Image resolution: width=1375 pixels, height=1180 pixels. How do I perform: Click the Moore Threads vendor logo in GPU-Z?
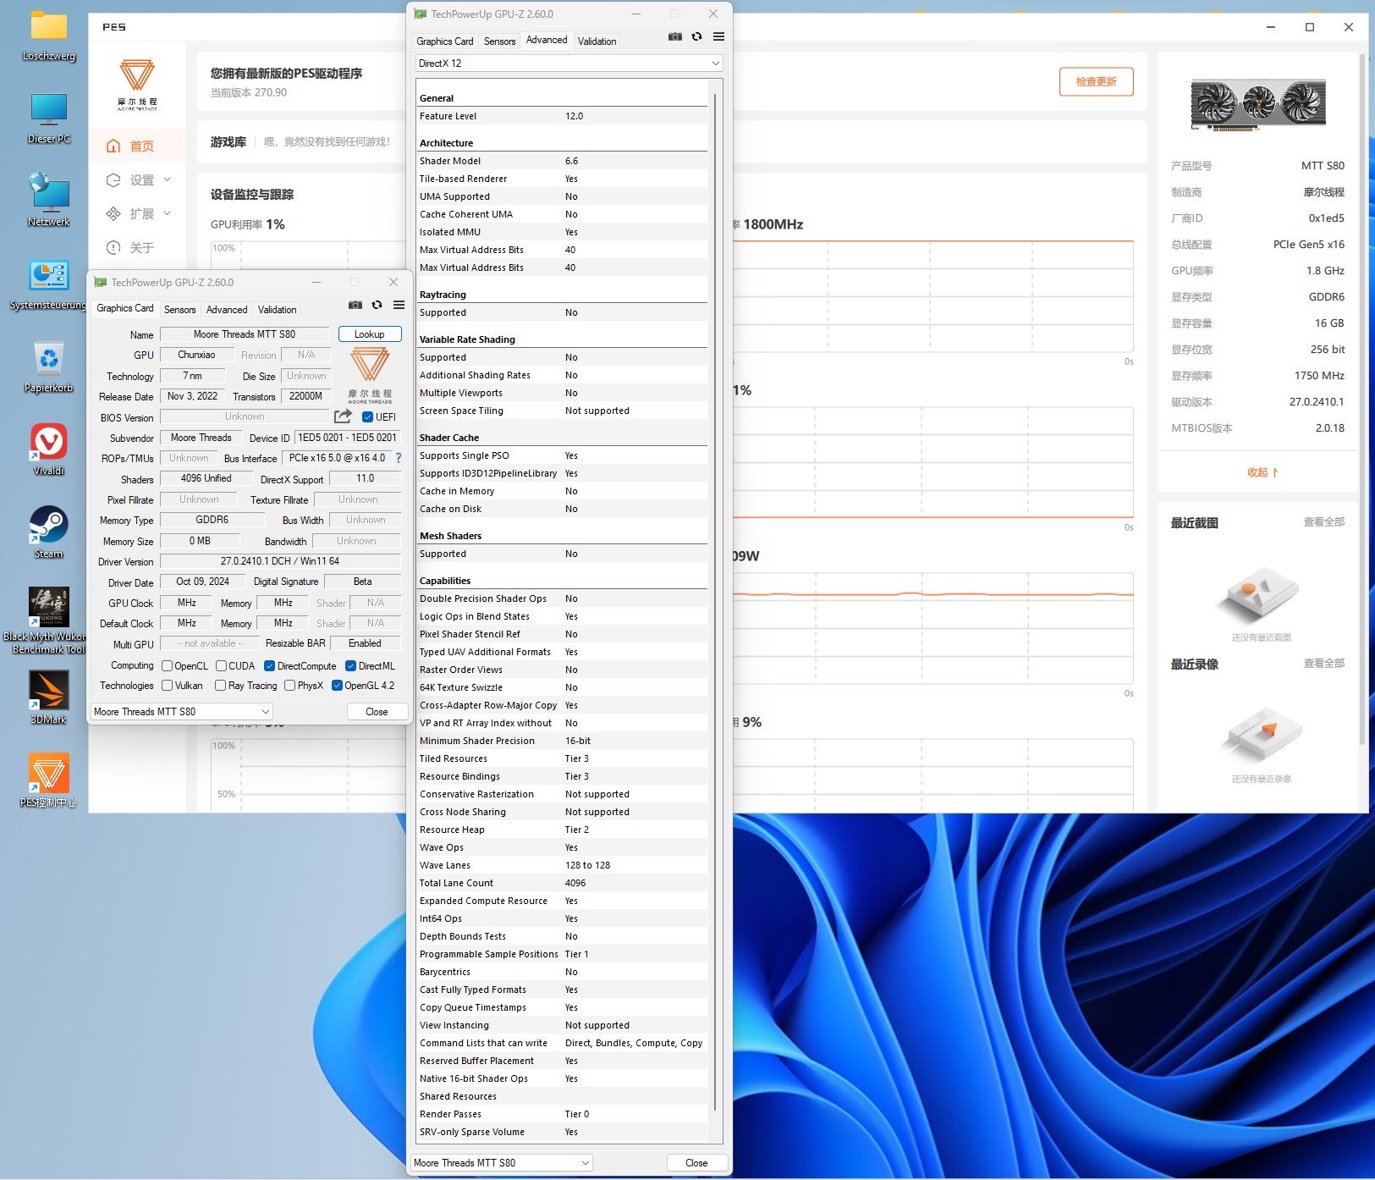(370, 375)
